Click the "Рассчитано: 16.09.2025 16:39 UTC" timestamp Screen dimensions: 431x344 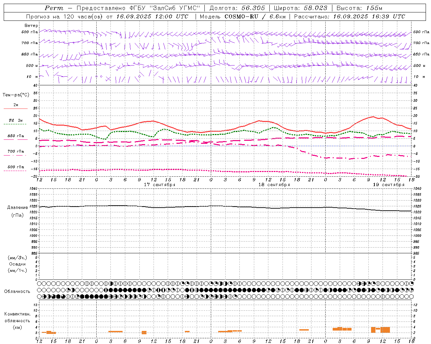point(349,16)
